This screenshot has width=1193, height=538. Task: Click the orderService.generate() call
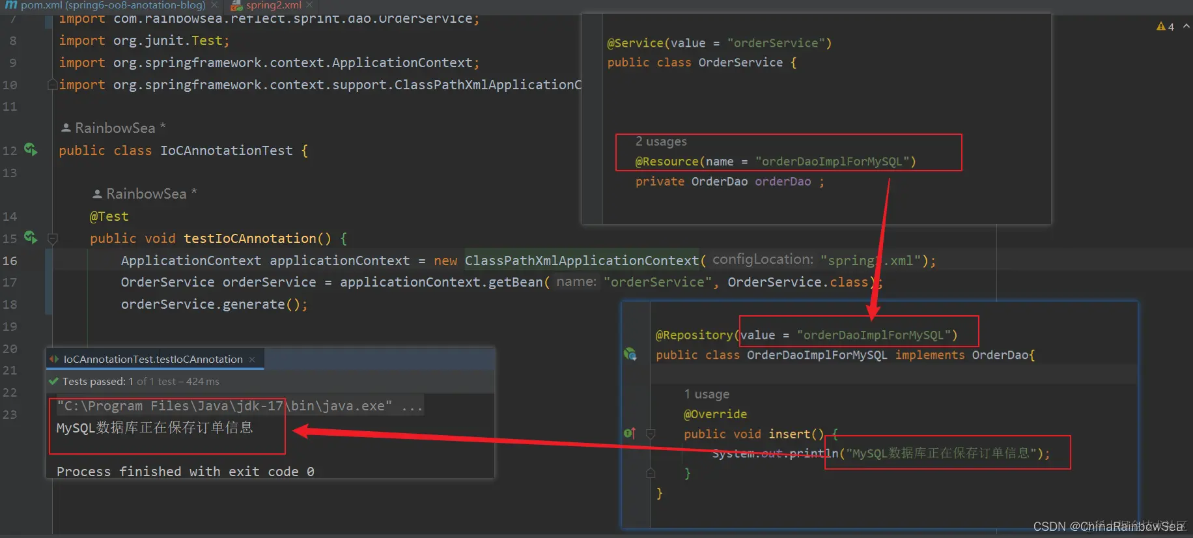pos(214,304)
